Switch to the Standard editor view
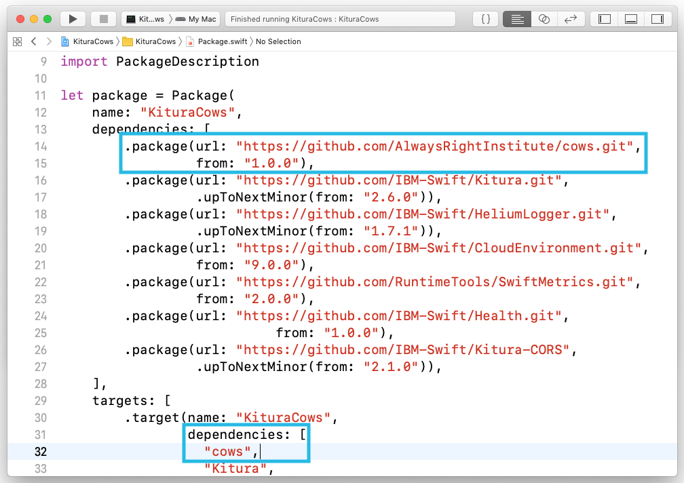The image size is (684, 483). point(517,19)
